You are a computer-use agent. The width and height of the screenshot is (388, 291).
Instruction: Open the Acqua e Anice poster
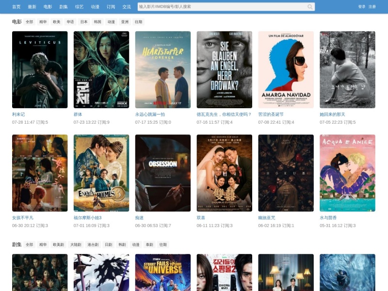point(347,173)
